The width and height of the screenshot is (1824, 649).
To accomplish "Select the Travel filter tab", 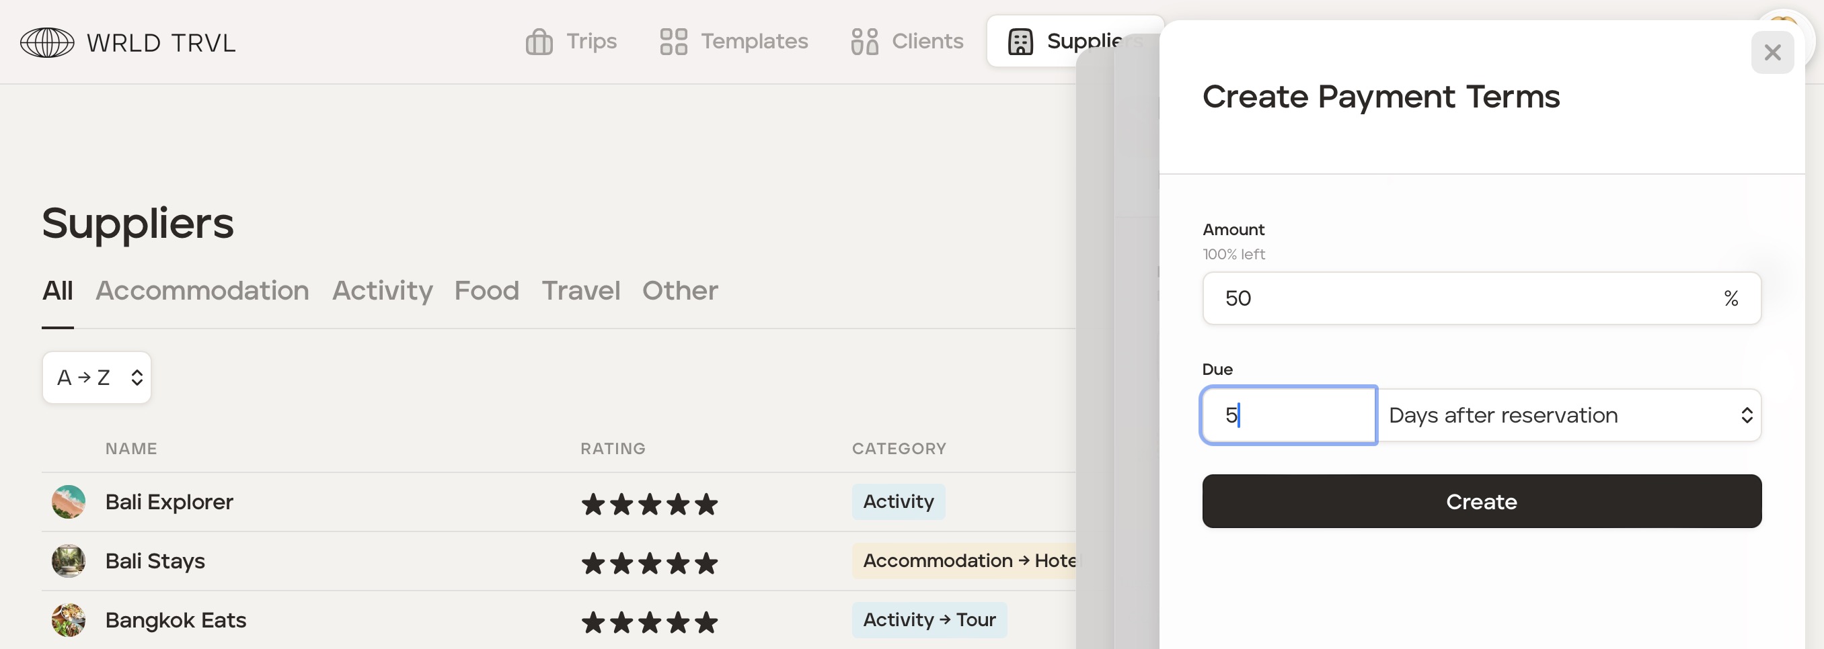I will point(580,290).
